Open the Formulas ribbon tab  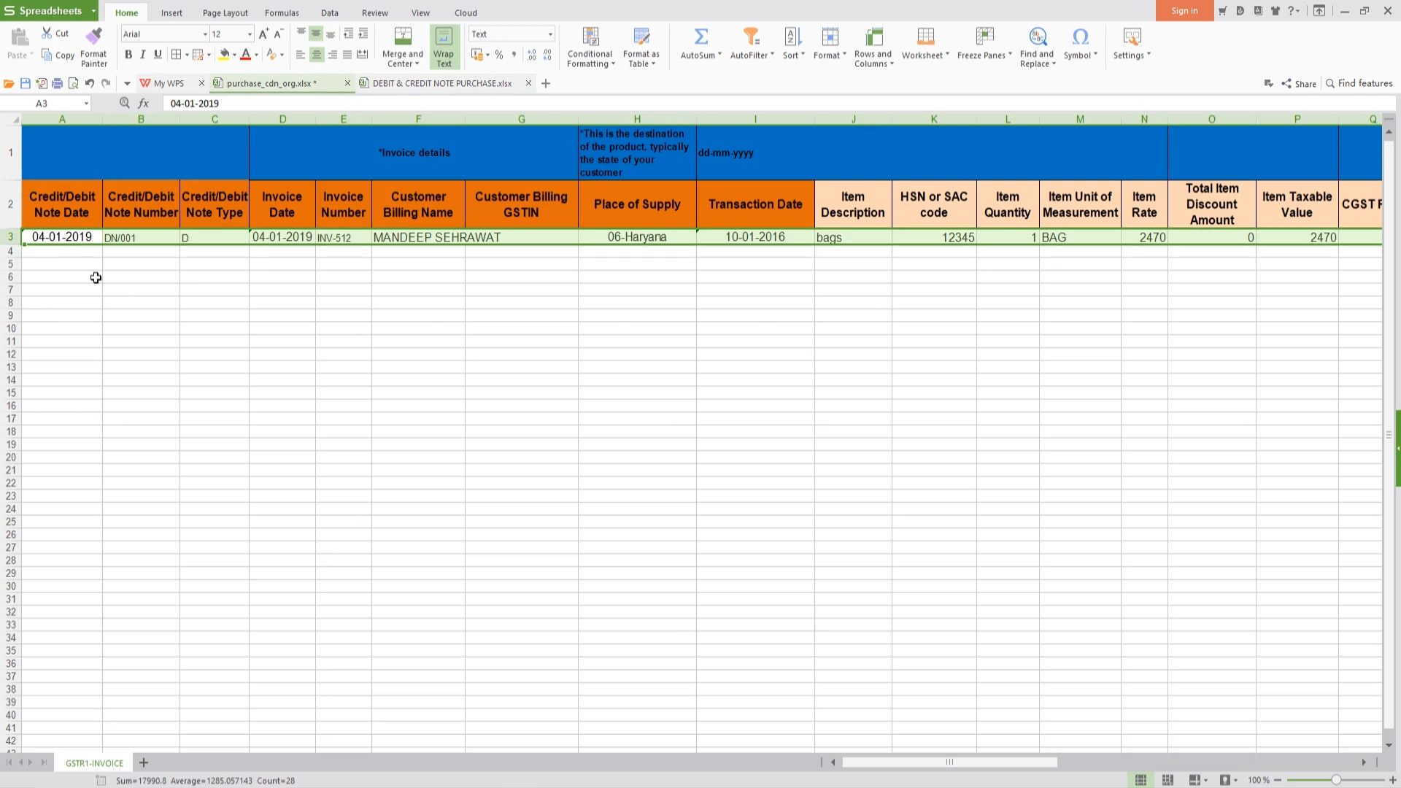[x=282, y=12]
